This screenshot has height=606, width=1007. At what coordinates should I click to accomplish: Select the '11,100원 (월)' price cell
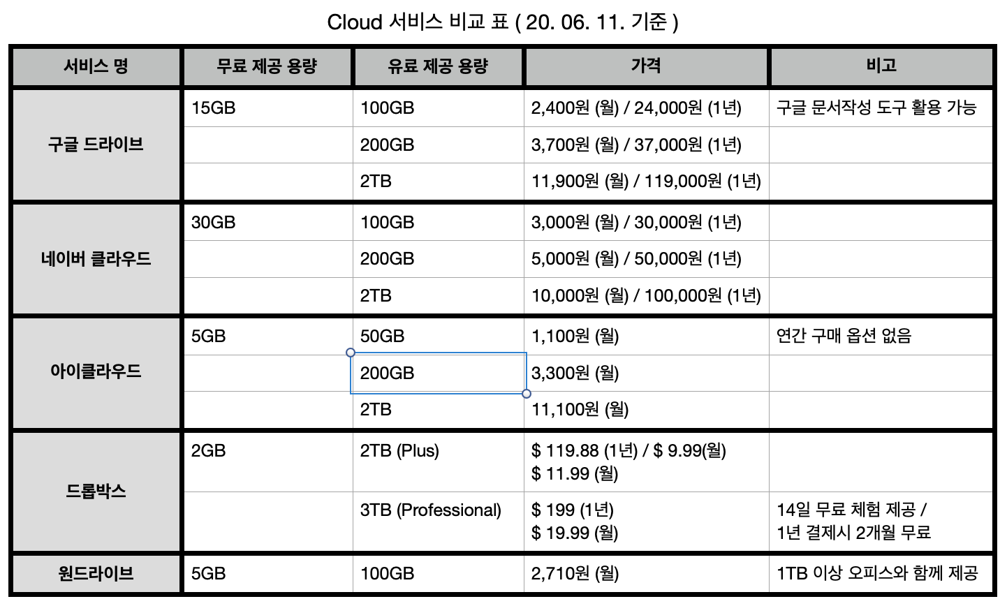(x=646, y=410)
